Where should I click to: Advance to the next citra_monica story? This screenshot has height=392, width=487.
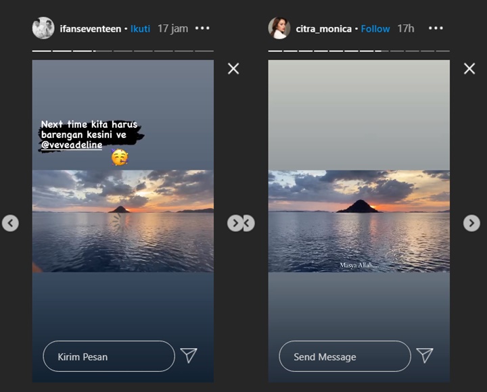(471, 223)
